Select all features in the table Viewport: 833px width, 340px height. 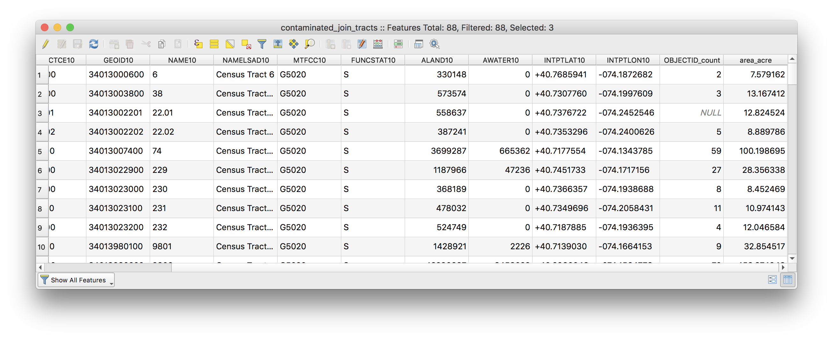tap(214, 44)
